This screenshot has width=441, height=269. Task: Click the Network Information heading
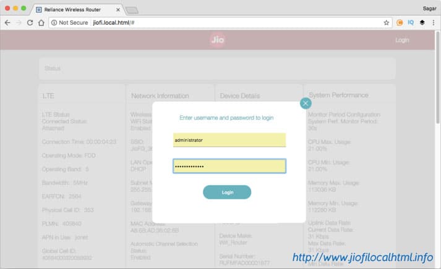point(160,96)
